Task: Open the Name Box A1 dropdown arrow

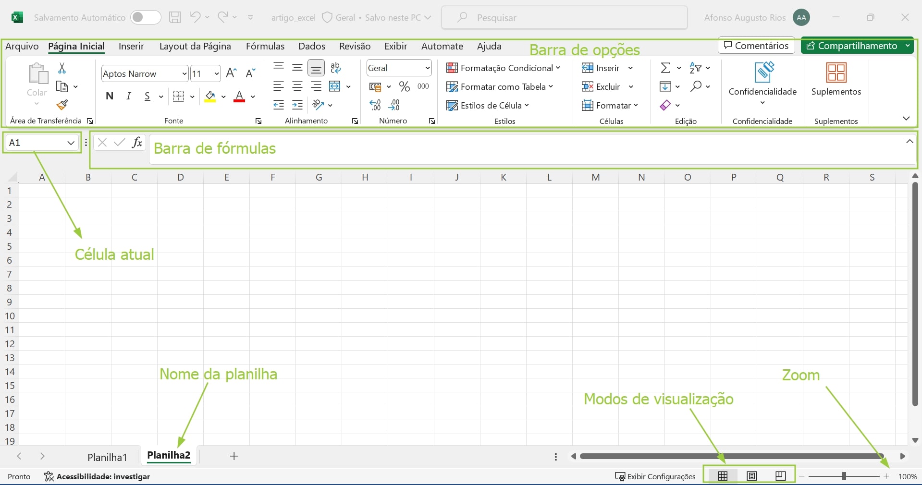Action: point(71,143)
